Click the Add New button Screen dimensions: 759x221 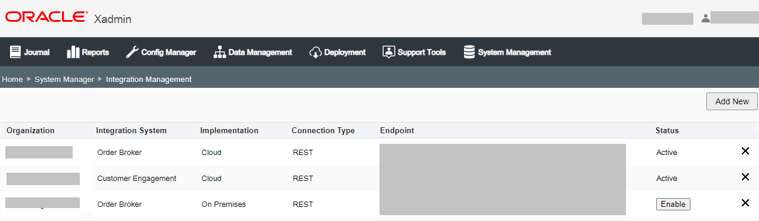(732, 101)
